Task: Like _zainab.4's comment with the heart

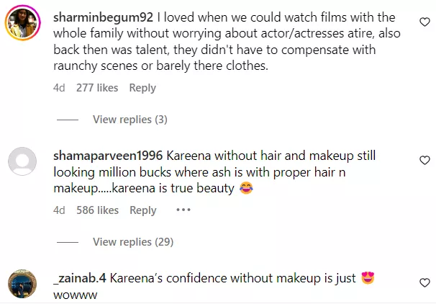Action: (424, 282)
